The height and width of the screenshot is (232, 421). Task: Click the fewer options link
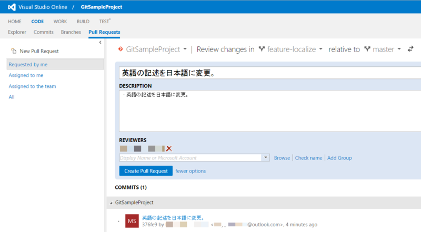(191, 171)
